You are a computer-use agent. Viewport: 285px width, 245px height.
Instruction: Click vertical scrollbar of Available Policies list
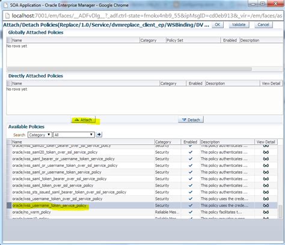coord(280,211)
